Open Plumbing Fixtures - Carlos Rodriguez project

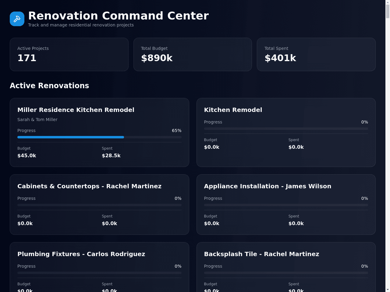99,267
